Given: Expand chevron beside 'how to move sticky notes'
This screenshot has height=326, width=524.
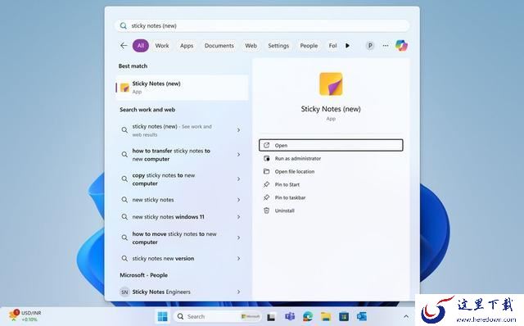Looking at the screenshot, I should point(238,238).
